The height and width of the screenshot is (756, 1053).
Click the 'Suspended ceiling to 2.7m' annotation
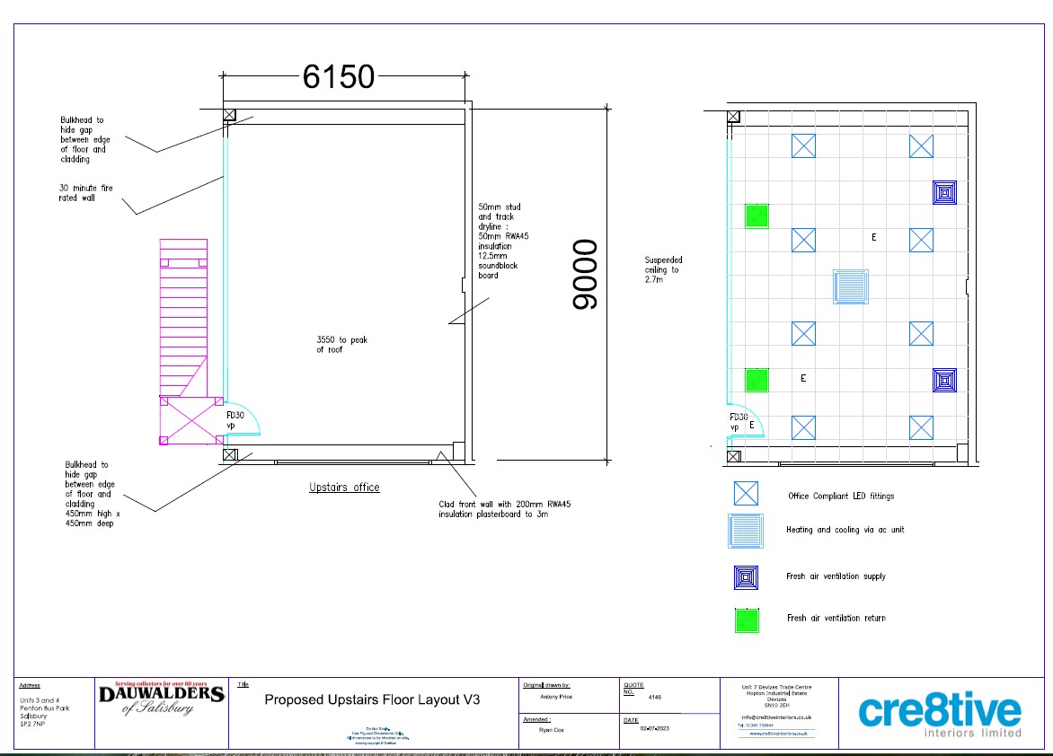tap(662, 269)
